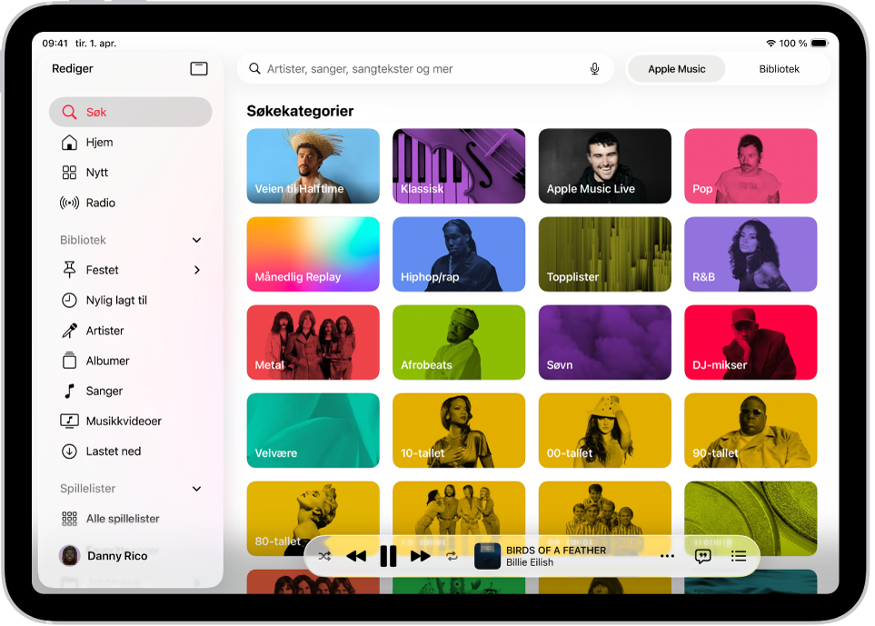Tap the BIRDS OF A FEATHER album artwork
The width and height of the screenshot is (875, 626).
487,556
